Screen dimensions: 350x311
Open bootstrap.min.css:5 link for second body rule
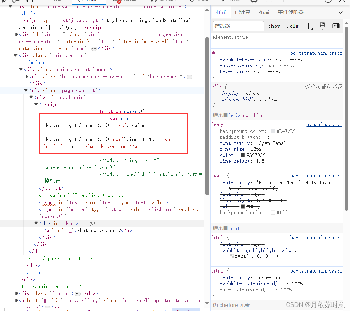click(316, 176)
